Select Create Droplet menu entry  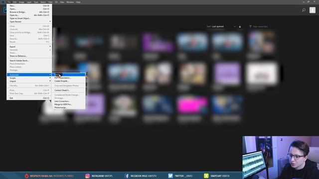pos(69,81)
